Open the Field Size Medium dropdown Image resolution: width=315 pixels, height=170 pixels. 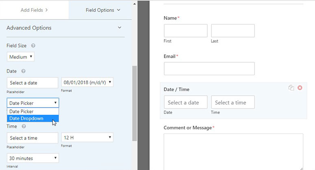click(20, 57)
